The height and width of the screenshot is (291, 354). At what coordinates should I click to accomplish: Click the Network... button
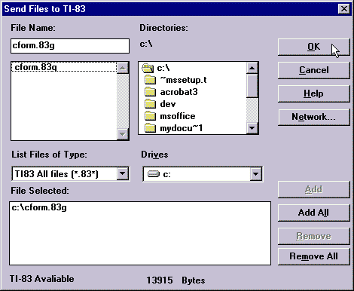coord(313,117)
